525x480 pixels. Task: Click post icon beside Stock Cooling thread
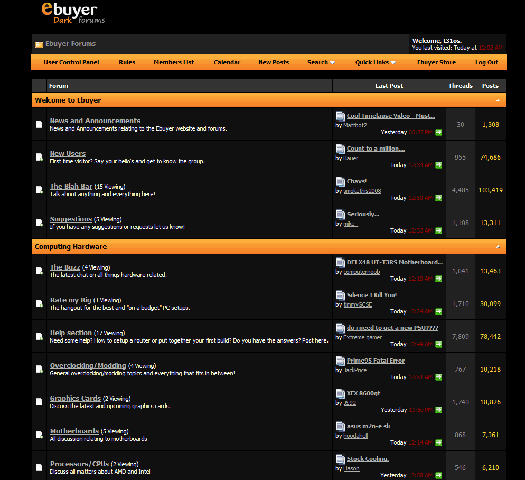341,459
